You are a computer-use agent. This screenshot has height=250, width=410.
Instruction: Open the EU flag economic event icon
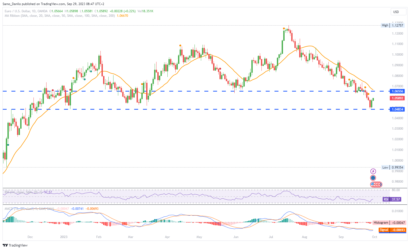point(373,178)
